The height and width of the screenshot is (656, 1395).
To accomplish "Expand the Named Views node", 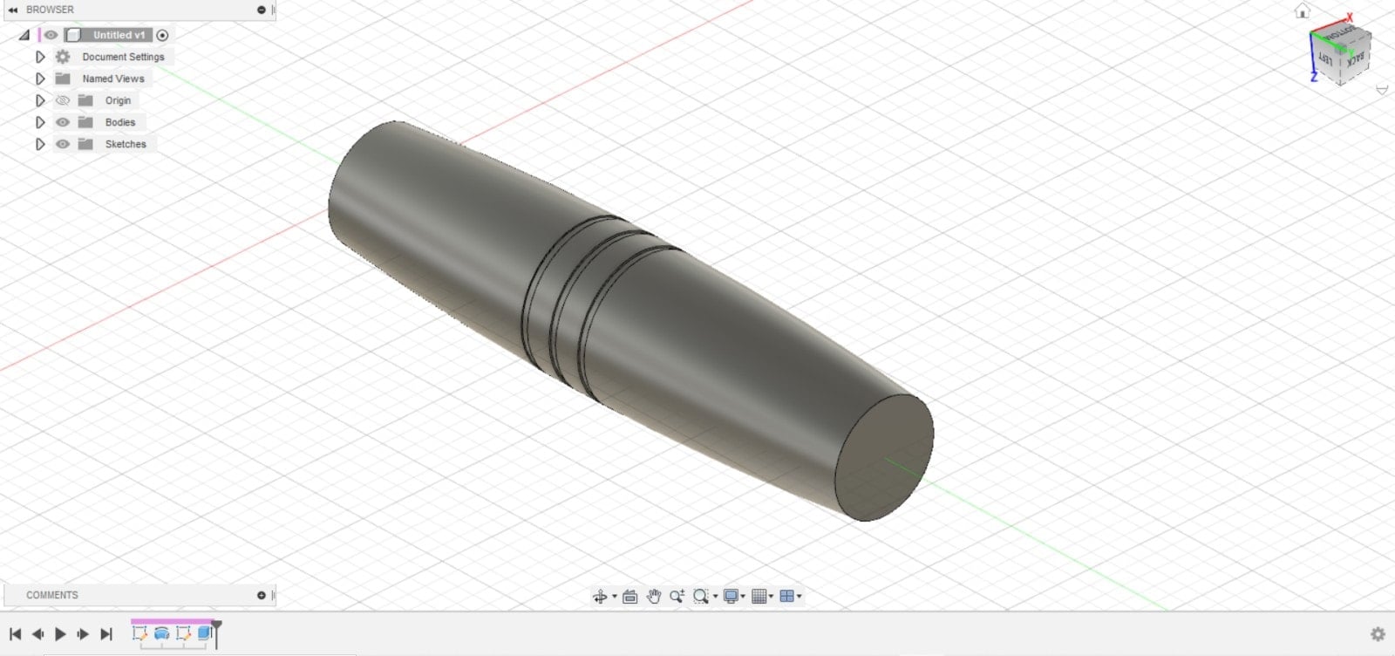I will [40, 79].
